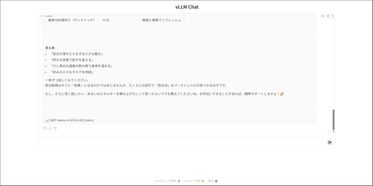Select the "10 分" table cell
The image size is (373, 186).
(106, 20)
